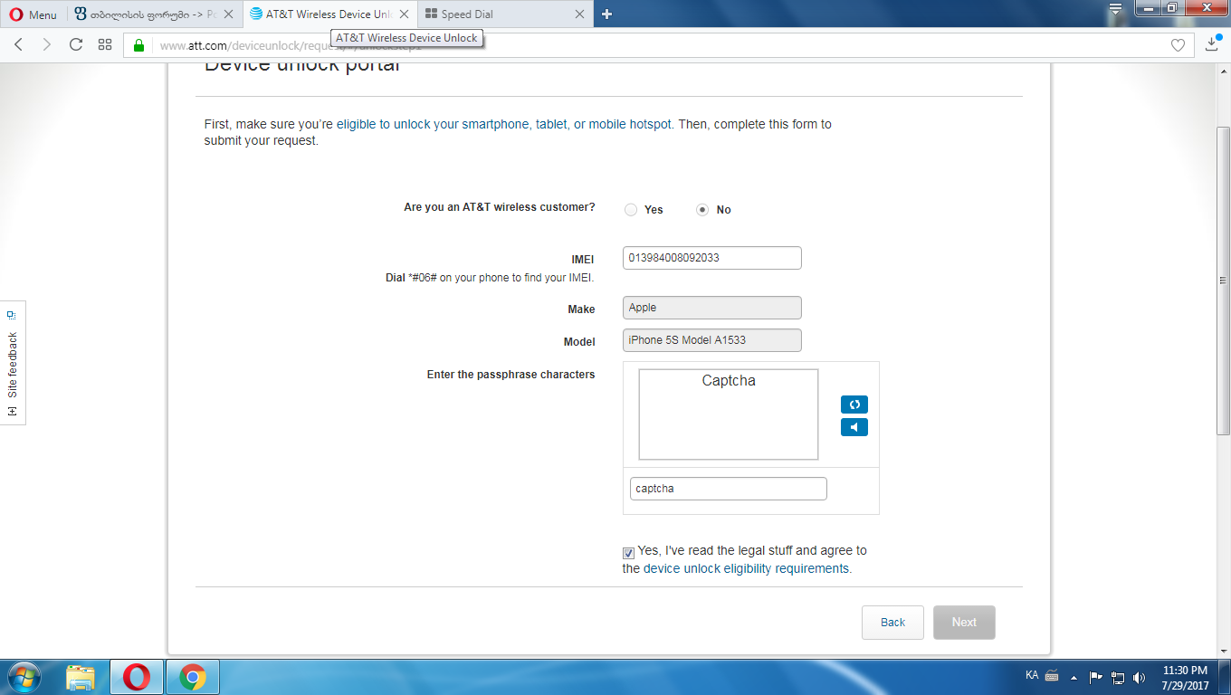The height and width of the screenshot is (695, 1231).
Task: Select No for AT&T wireless customer
Action: click(702, 210)
